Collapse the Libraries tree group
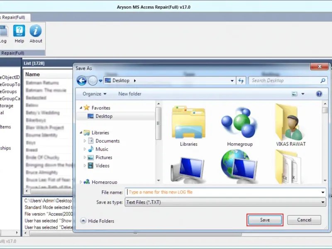Image resolution: width=332 pixels, height=249 pixels. pyautogui.click(x=81, y=132)
